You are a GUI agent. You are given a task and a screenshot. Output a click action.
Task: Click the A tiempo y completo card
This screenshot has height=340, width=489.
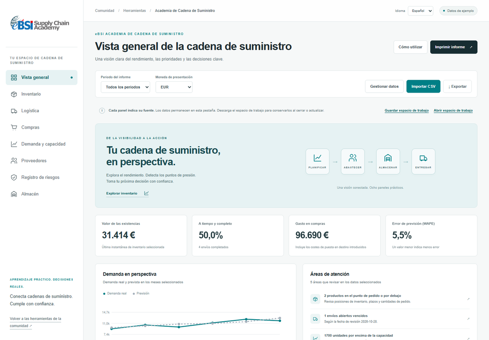pos(238,236)
